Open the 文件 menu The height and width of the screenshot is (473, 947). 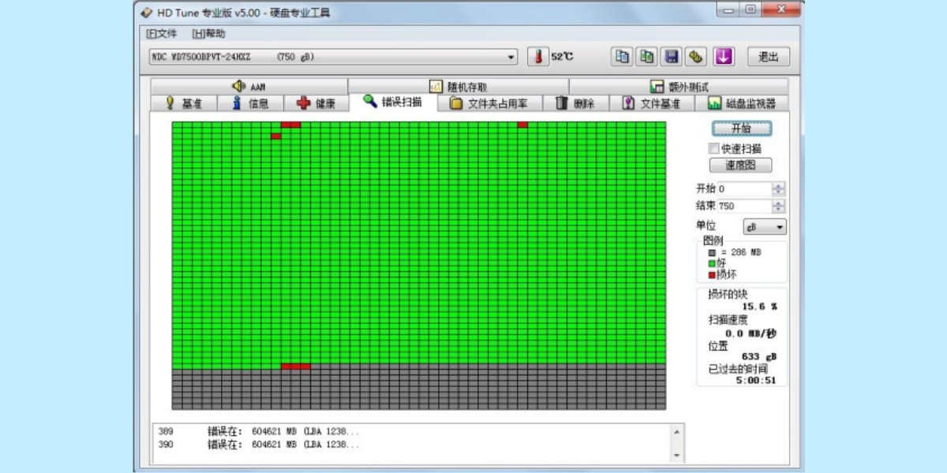point(162,34)
